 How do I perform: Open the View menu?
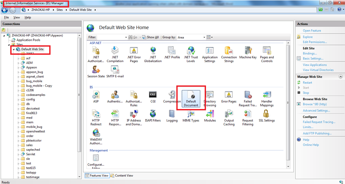pos(16,17)
